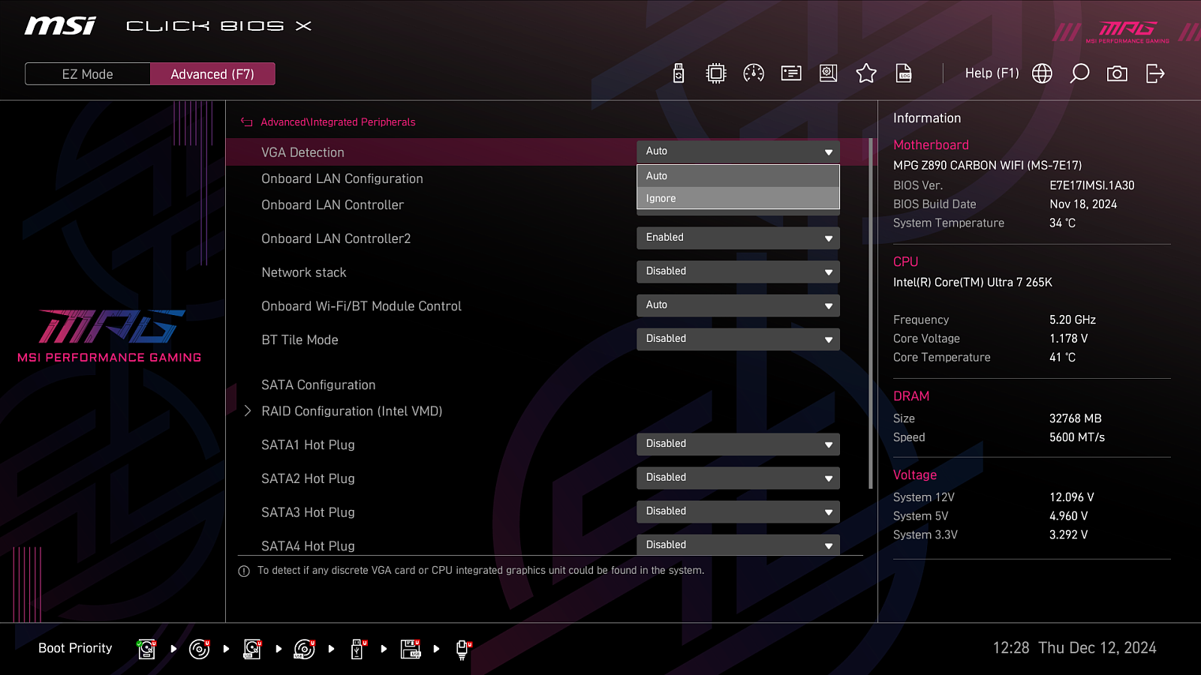The width and height of the screenshot is (1201, 675).
Task: Open the LOG file icon
Action: click(904, 73)
